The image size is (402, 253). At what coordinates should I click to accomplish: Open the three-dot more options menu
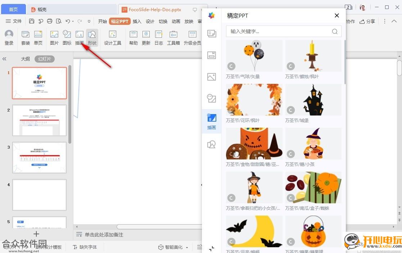point(384,21)
